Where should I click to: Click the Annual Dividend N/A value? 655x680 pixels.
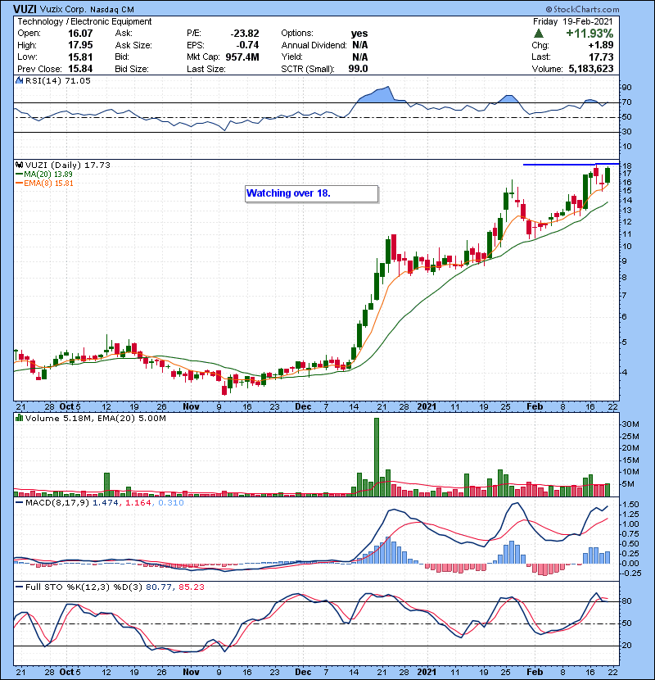point(359,45)
